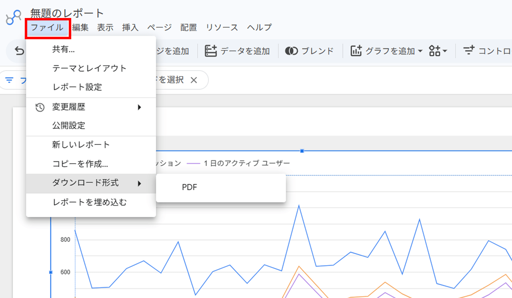Select 共有... from the file menu

click(91, 49)
